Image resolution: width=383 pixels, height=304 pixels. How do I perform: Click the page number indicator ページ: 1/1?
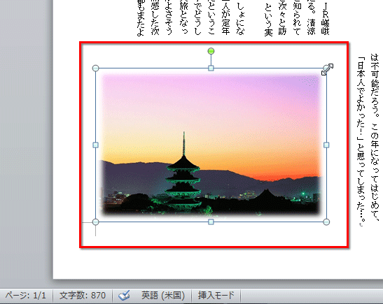click(26, 296)
